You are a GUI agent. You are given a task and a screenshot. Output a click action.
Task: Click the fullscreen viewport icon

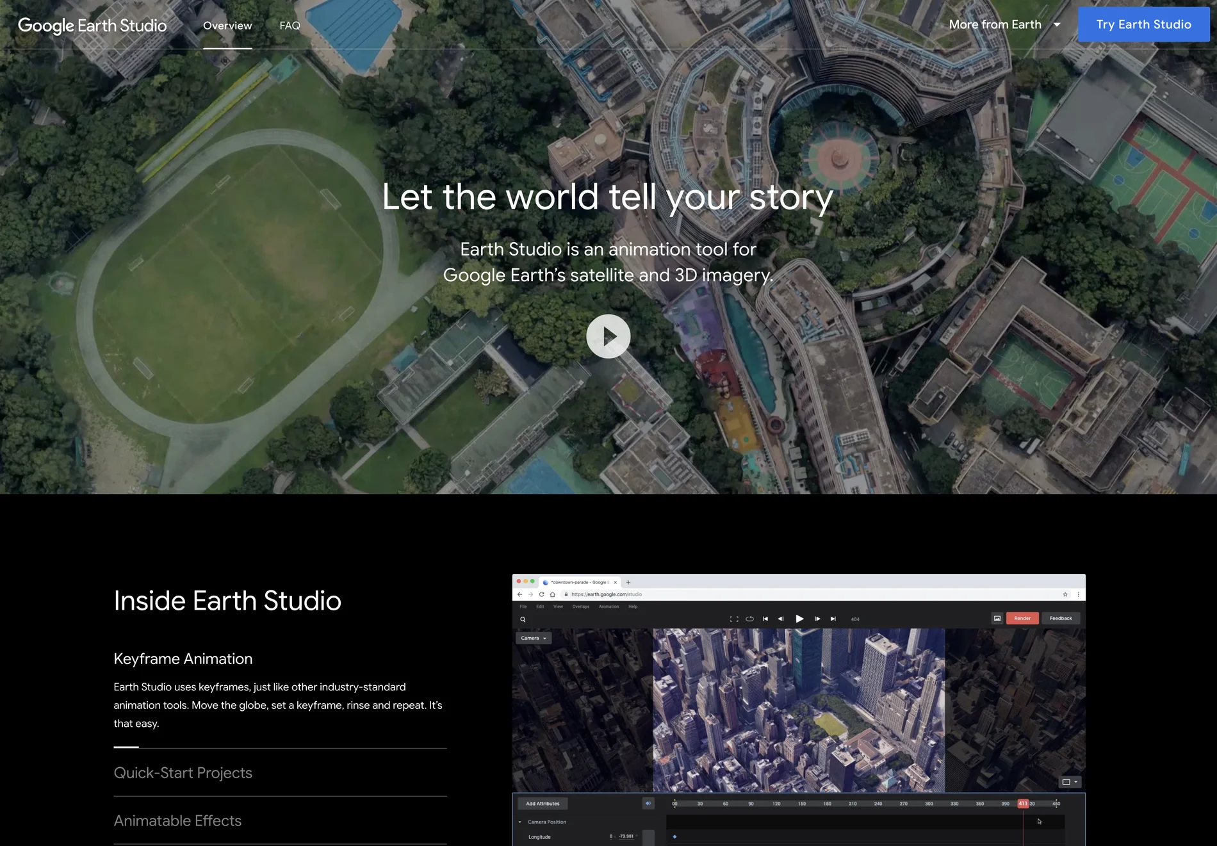734,619
